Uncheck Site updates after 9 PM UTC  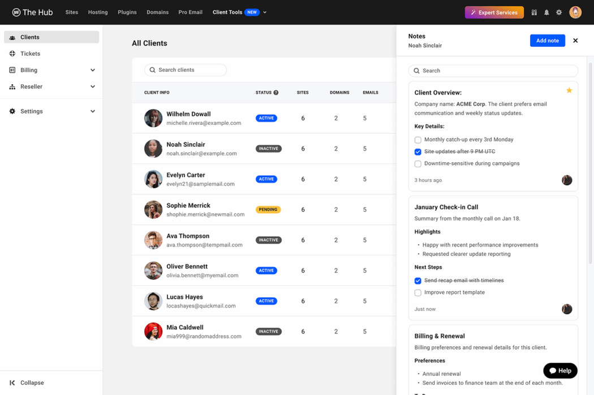417,151
